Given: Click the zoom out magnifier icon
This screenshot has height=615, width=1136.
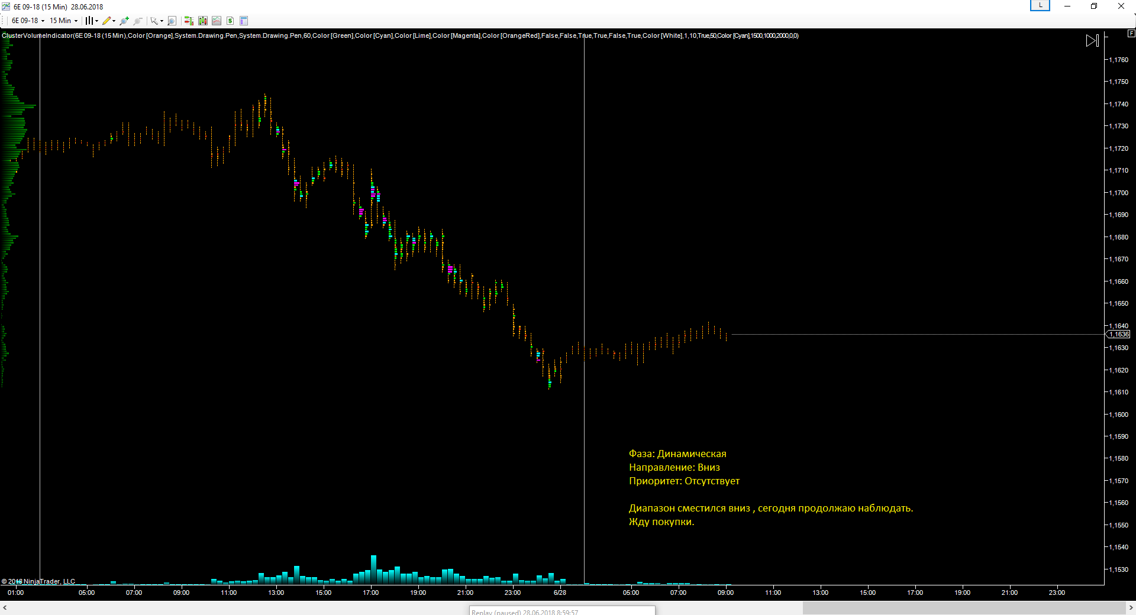Looking at the screenshot, I should [x=138, y=21].
